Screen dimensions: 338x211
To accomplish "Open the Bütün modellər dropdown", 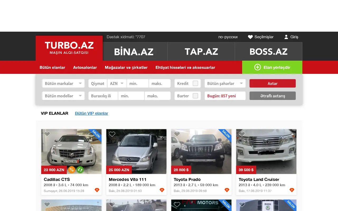I will click(x=63, y=96).
